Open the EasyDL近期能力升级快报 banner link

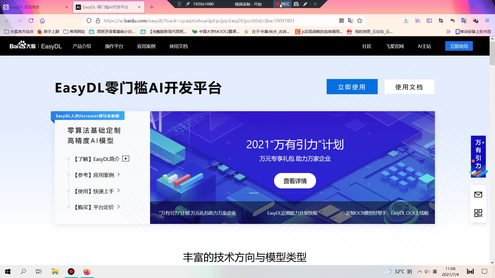[x=292, y=213]
